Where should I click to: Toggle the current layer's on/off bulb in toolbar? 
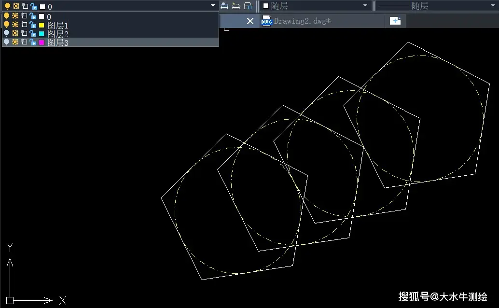[x=7, y=6]
